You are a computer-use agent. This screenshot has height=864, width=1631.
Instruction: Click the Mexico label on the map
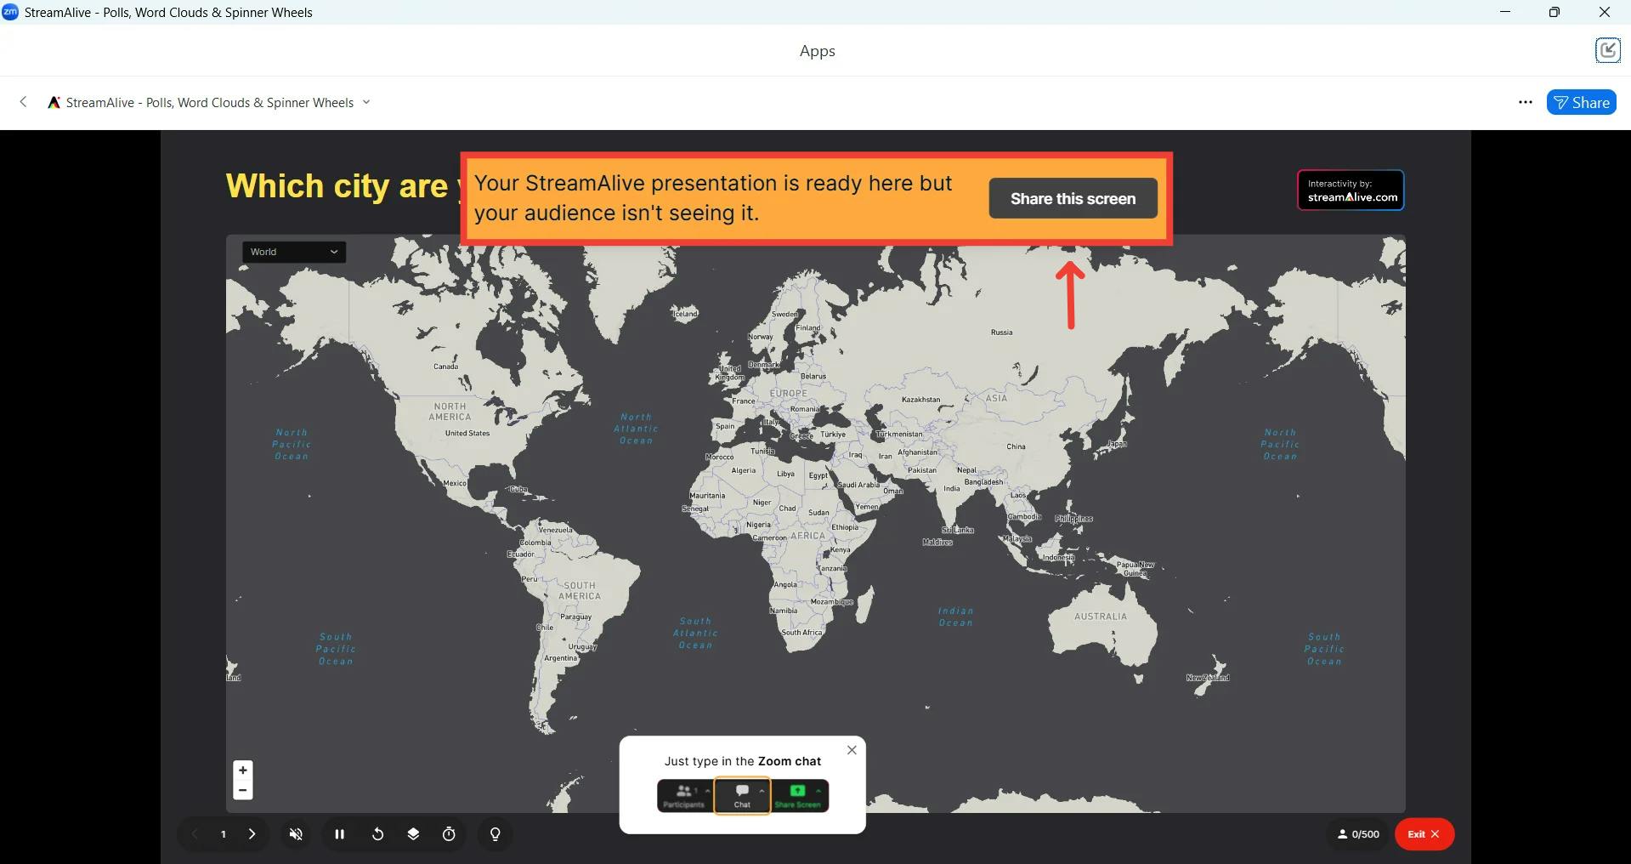pos(455,483)
